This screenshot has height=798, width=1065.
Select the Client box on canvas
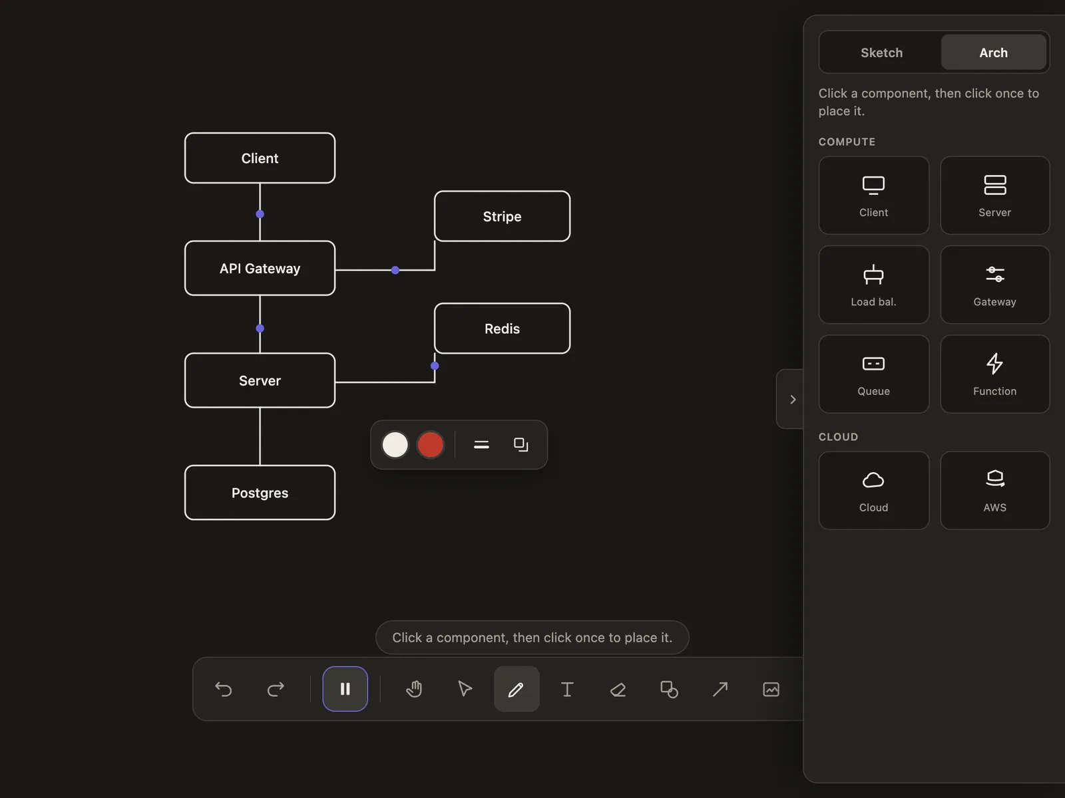click(x=260, y=158)
